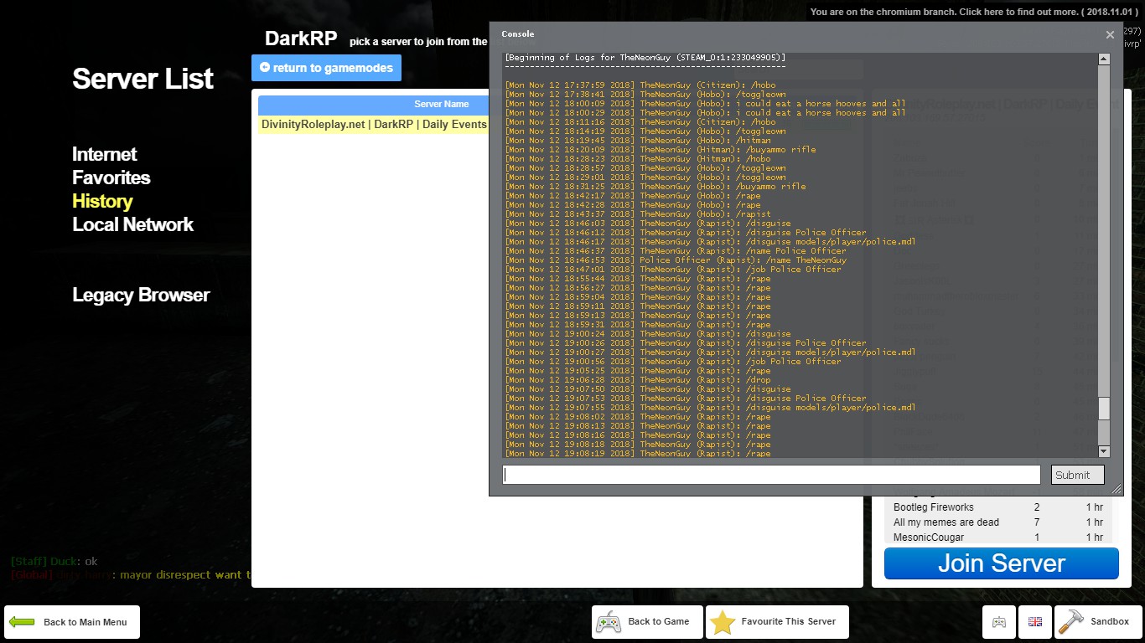The height and width of the screenshot is (643, 1145).
Task: Click the 18:00:09 horse hooves log line
Action: (705, 104)
